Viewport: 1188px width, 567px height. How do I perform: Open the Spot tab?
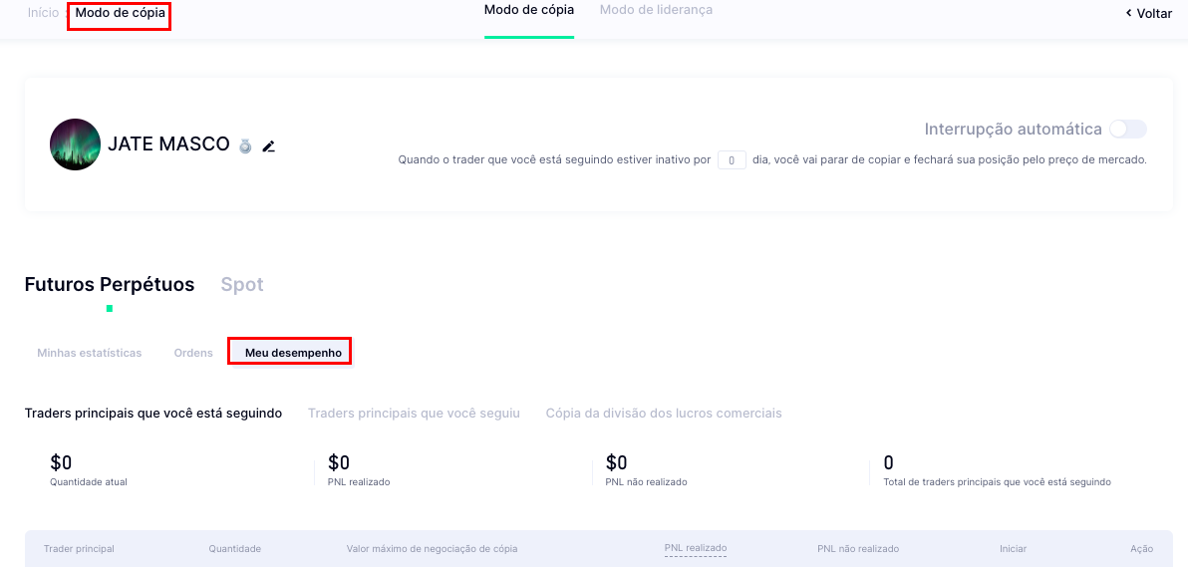(x=242, y=285)
